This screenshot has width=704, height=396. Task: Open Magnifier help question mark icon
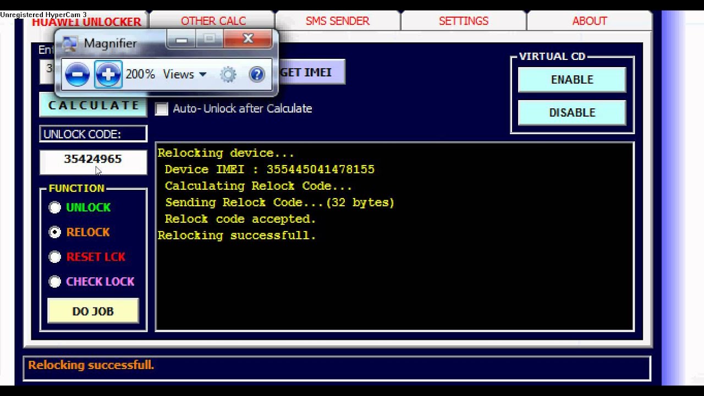pyautogui.click(x=257, y=74)
